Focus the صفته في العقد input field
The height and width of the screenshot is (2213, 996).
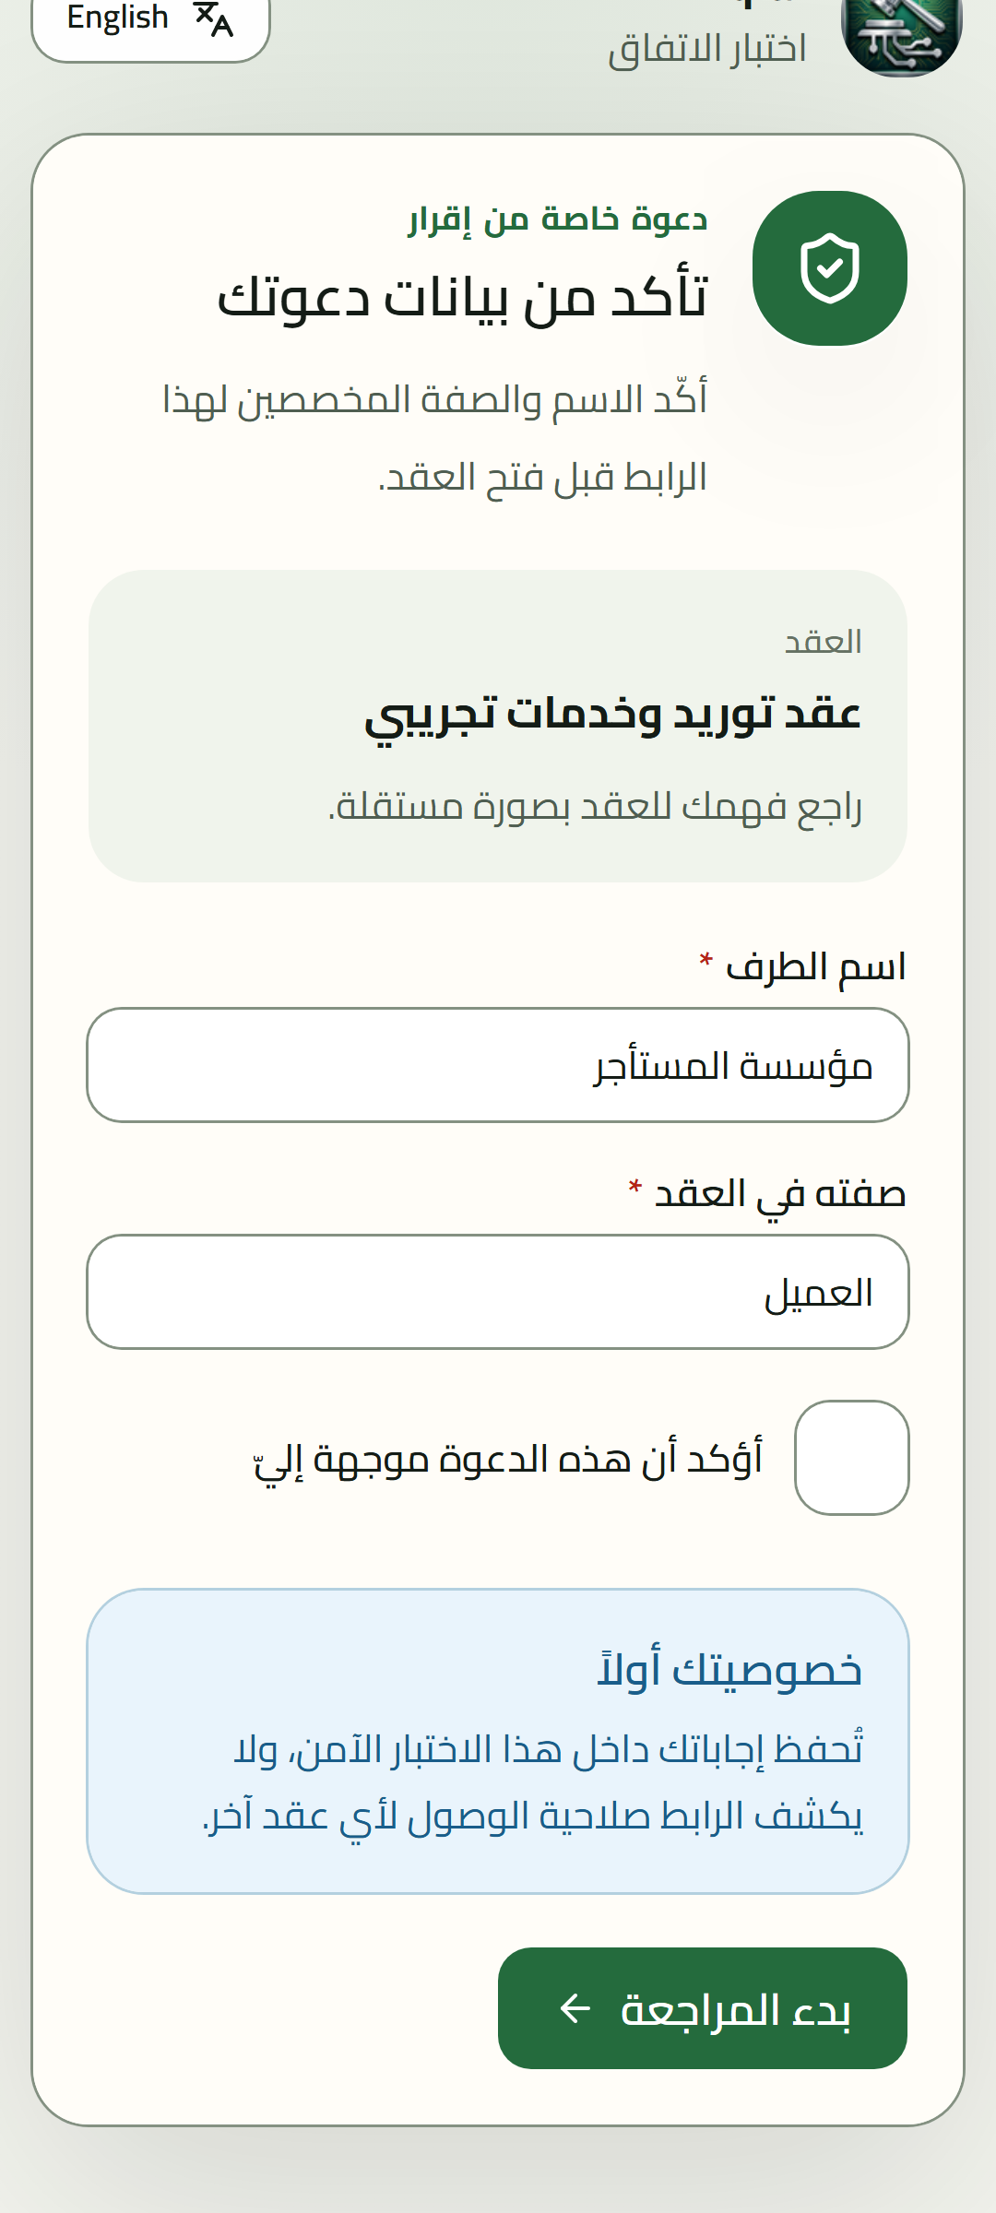click(x=498, y=1292)
